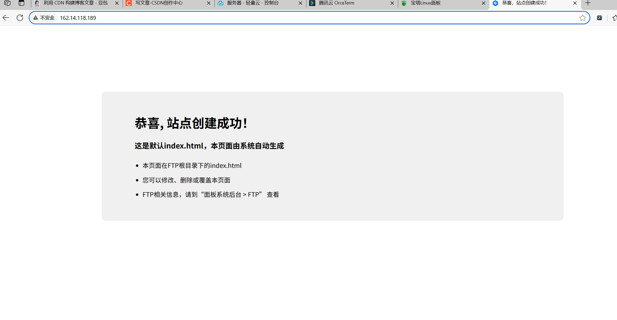Click the browser back arrow
The height and width of the screenshot is (320, 617).
click(6, 18)
